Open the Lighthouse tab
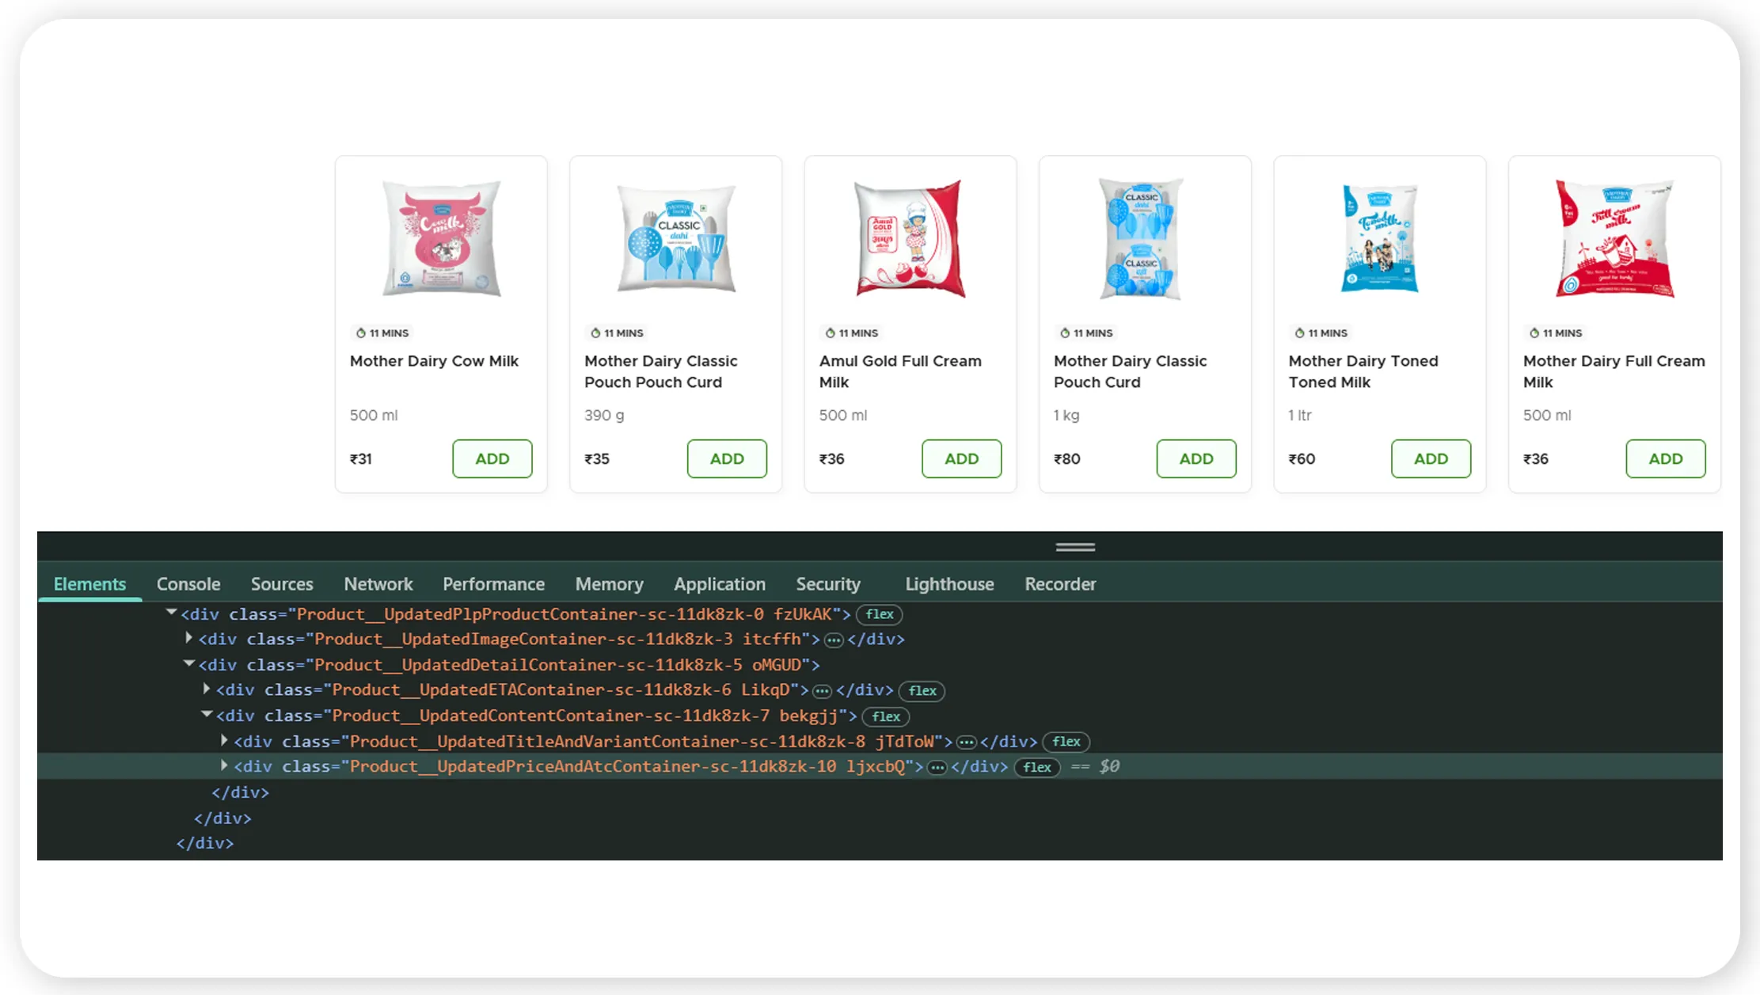Image resolution: width=1760 pixels, height=995 pixels. (949, 584)
